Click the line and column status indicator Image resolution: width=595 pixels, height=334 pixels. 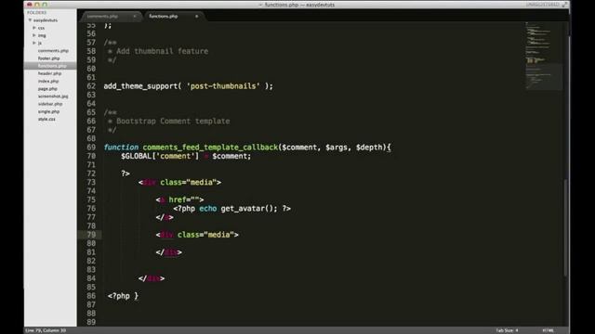coord(46,330)
